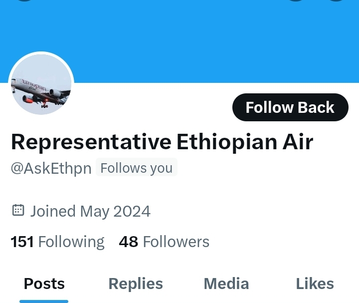Screen dimensions: 359x303
Task: Tap the number 151 following count
Action: click(22, 242)
